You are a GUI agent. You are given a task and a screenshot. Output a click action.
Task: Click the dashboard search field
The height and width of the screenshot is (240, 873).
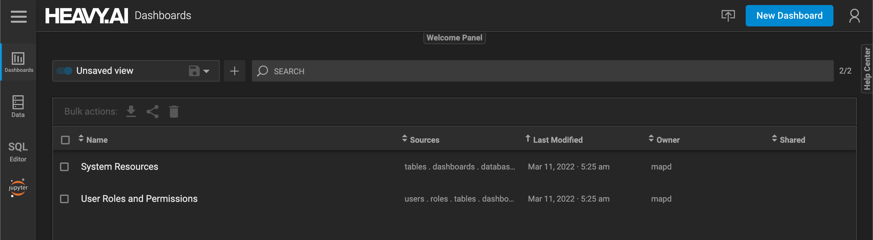click(x=542, y=71)
